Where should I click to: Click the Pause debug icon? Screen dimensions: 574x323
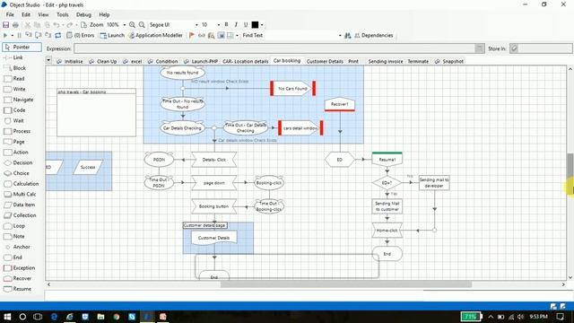(19, 36)
